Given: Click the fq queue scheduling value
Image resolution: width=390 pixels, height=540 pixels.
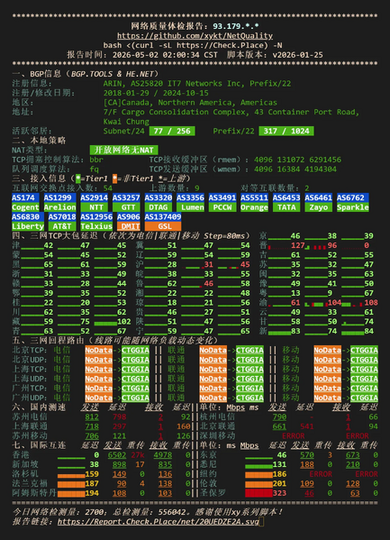Looking at the screenshot, I should click(x=94, y=169).
